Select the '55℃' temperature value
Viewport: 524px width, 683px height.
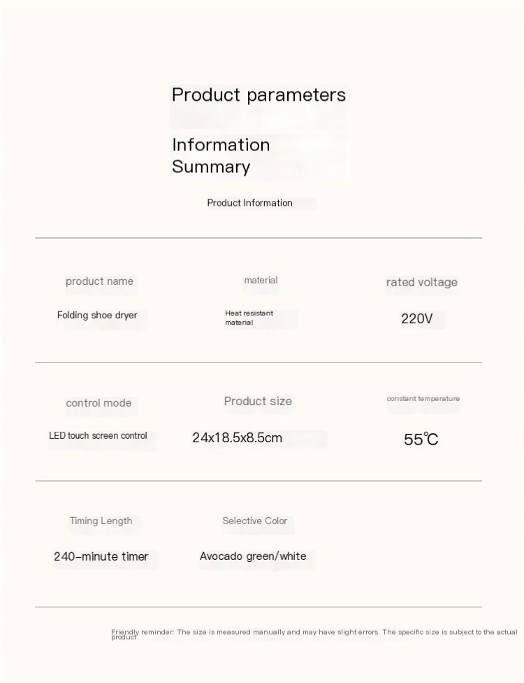pos(421,439)
